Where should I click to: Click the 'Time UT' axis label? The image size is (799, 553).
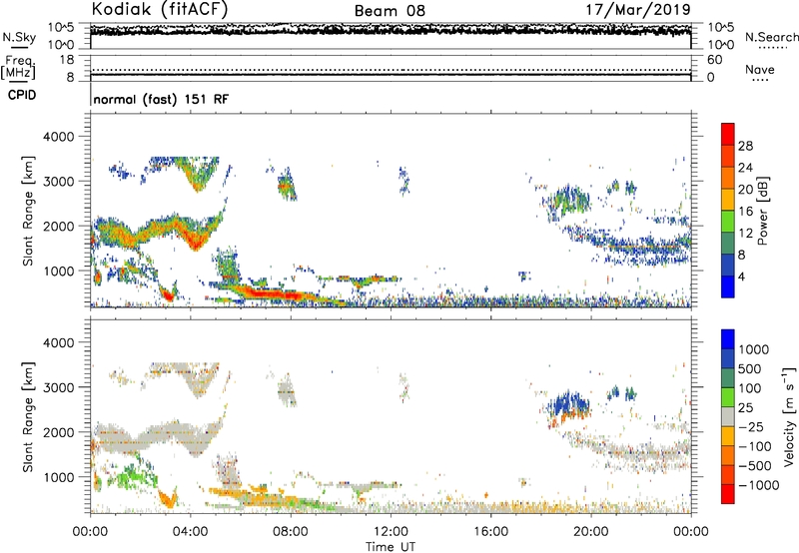391,546
